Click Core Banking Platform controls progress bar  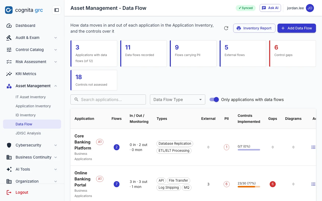tap(249, 150)
